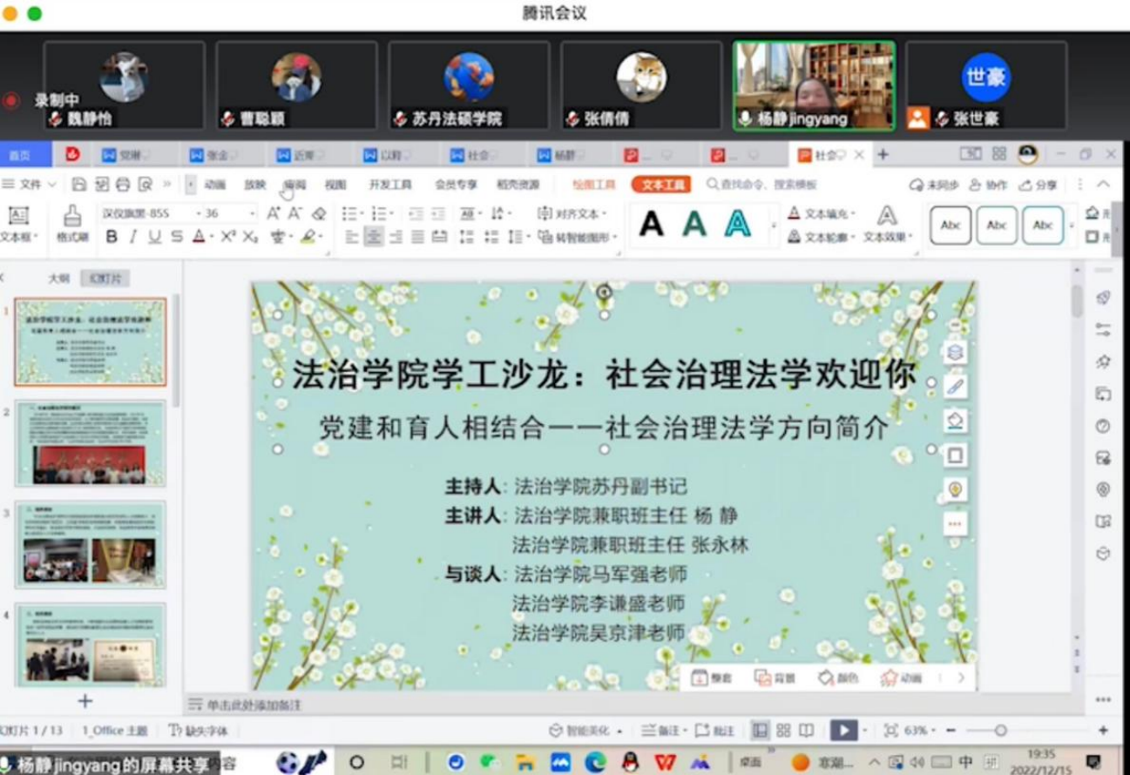The height and width of the screenshot is (775, 1130).
Task: Switch to slide sorter grid view
Action: pyautogui.click(x=783, y=731)
